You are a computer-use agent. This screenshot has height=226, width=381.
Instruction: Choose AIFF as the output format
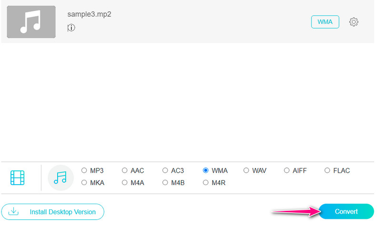[x=287, y=170]
